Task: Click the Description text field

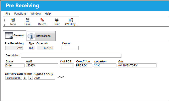Action: point(71,56)
